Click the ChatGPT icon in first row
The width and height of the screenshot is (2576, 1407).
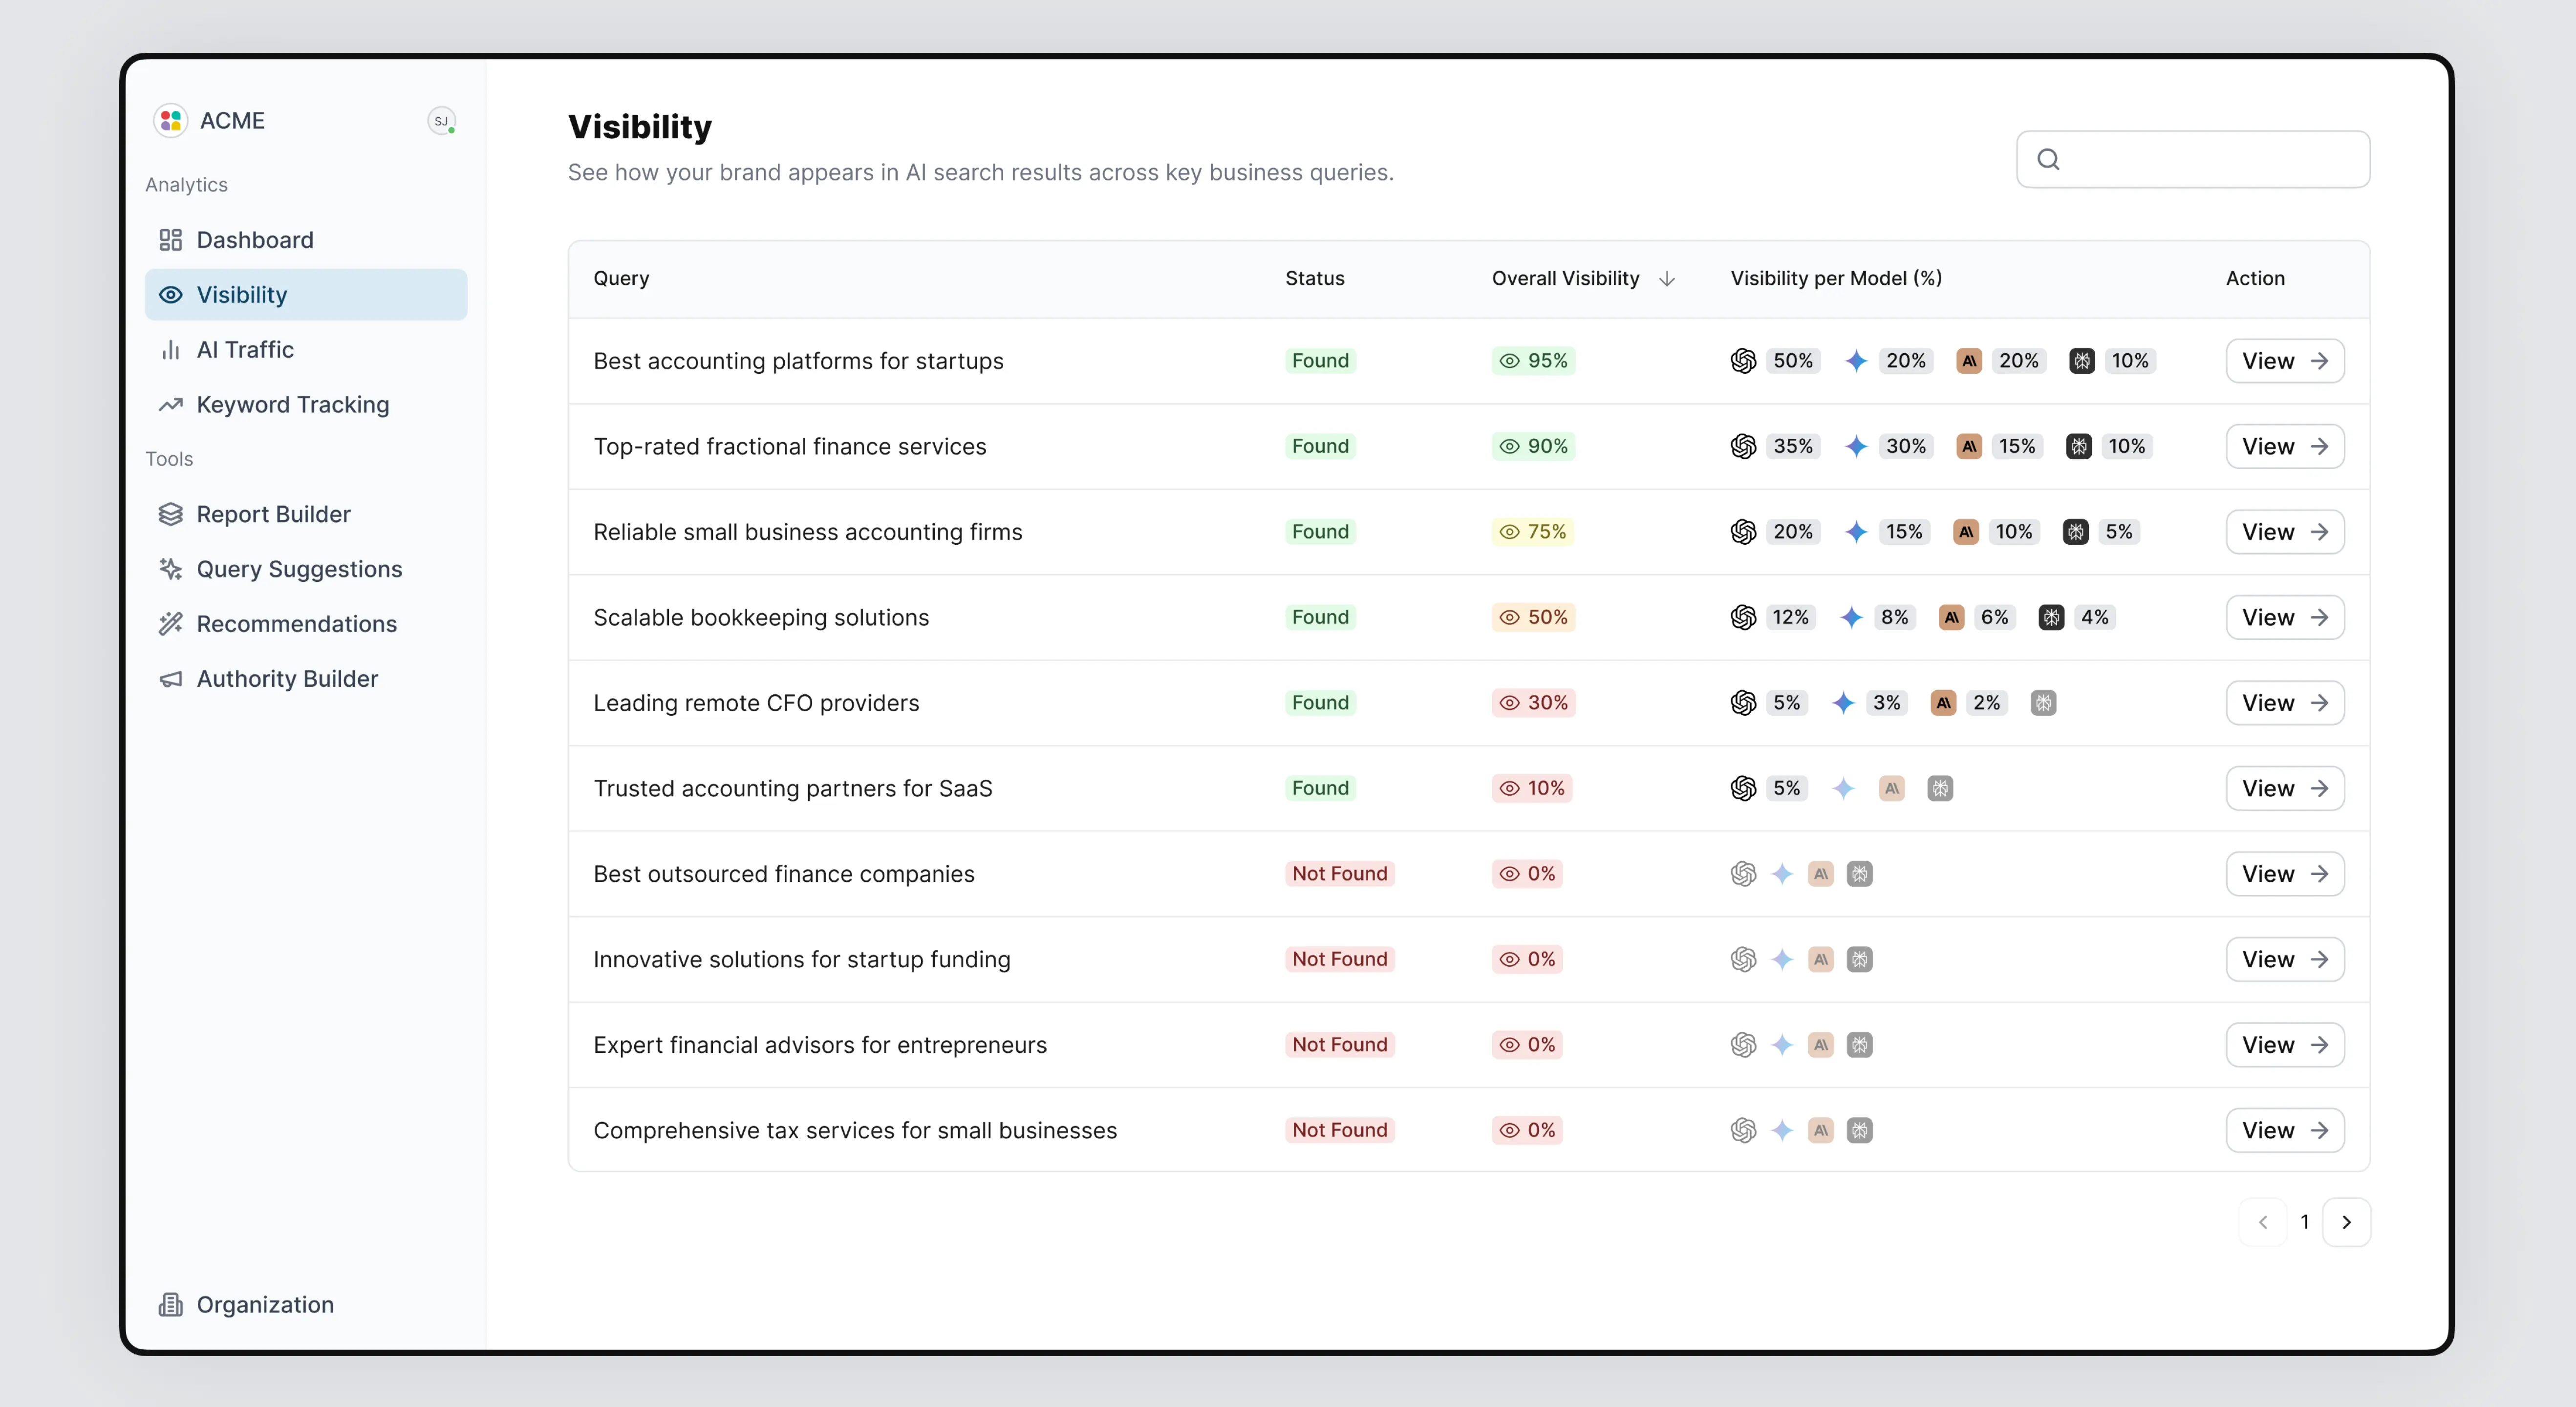pyautogui.click(x=1743, y=361)
